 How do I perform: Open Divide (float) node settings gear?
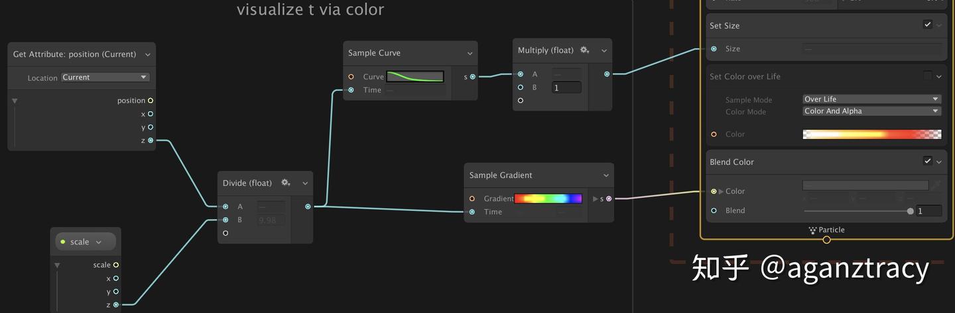click(286, 183)
